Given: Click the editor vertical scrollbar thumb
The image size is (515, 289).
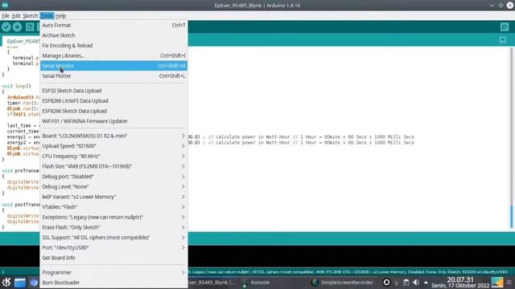Looking at the screenshot, I should (x=512, y=216).
